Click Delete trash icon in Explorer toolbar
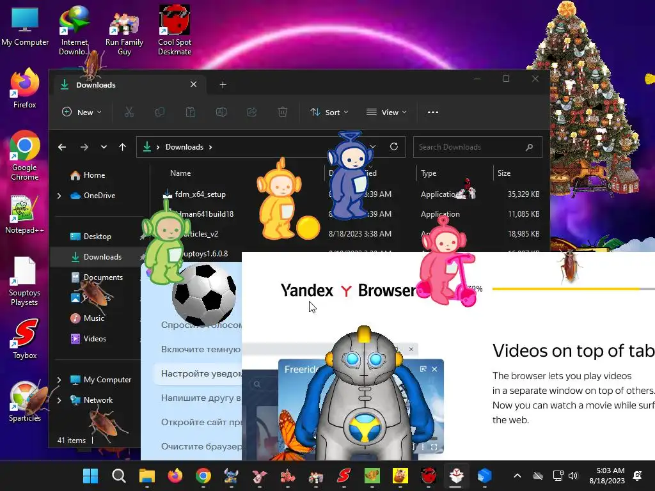Viewport: 655px width, 491px height. (283, 112)
